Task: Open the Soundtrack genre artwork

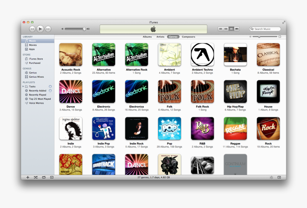Action: (104, 164)
